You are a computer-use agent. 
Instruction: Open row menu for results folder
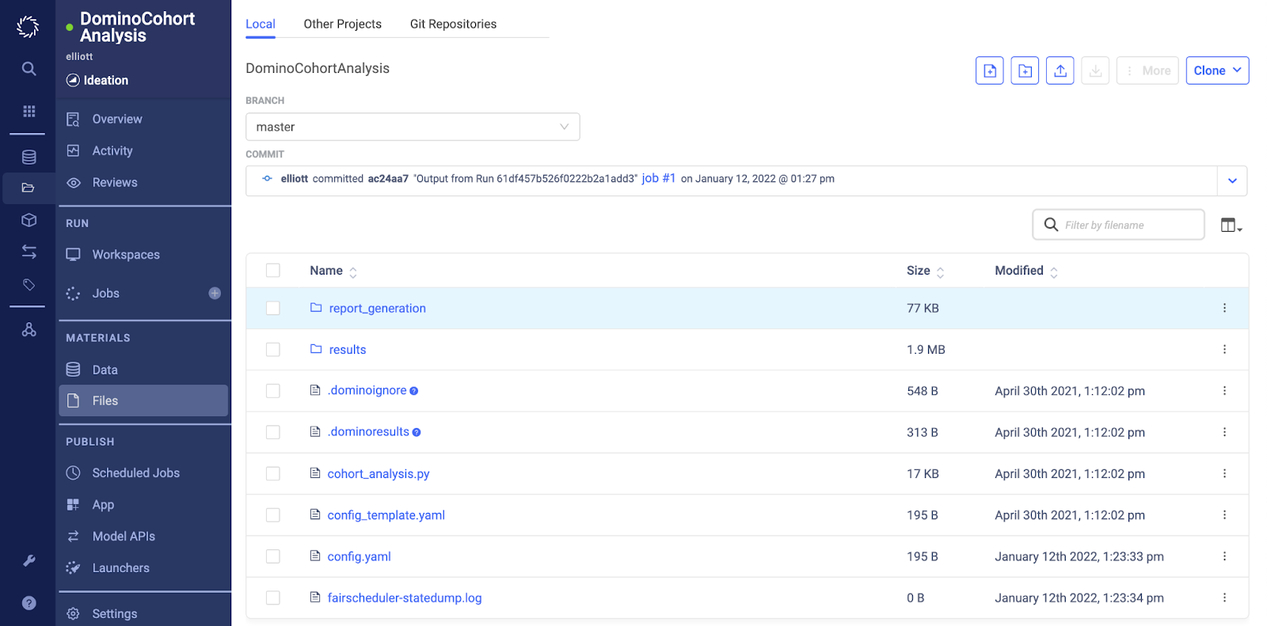[x=1224, y=349]
